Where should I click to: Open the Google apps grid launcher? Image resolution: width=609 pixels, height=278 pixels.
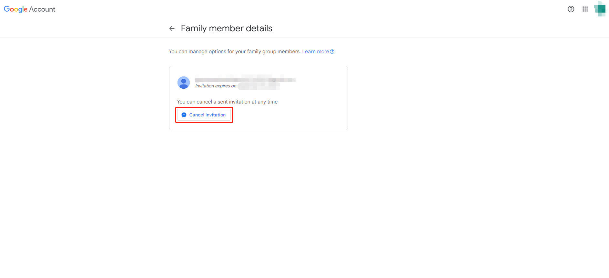(585, 9)
